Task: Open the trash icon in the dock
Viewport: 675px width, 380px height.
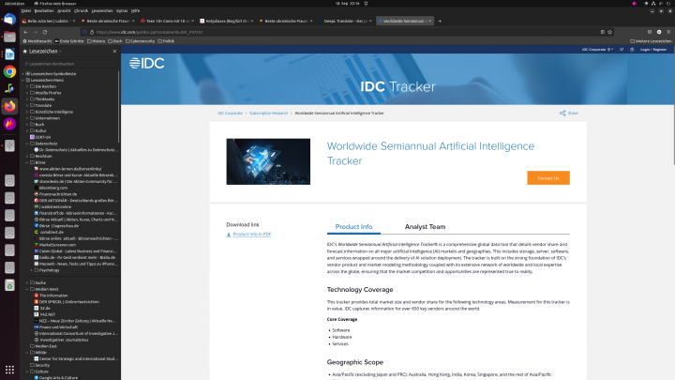Action: [x=9, y=285]
